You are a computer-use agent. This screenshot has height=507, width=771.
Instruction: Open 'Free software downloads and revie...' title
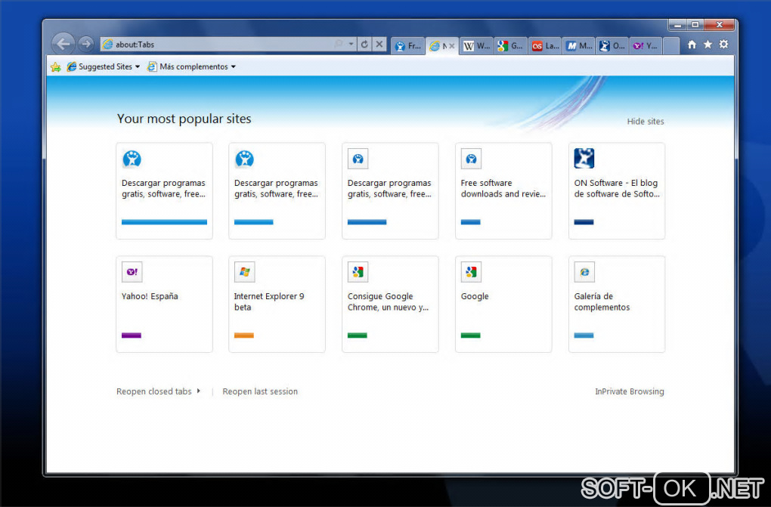(x=503, y=188)
